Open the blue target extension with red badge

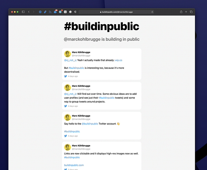tap(60, 12)
